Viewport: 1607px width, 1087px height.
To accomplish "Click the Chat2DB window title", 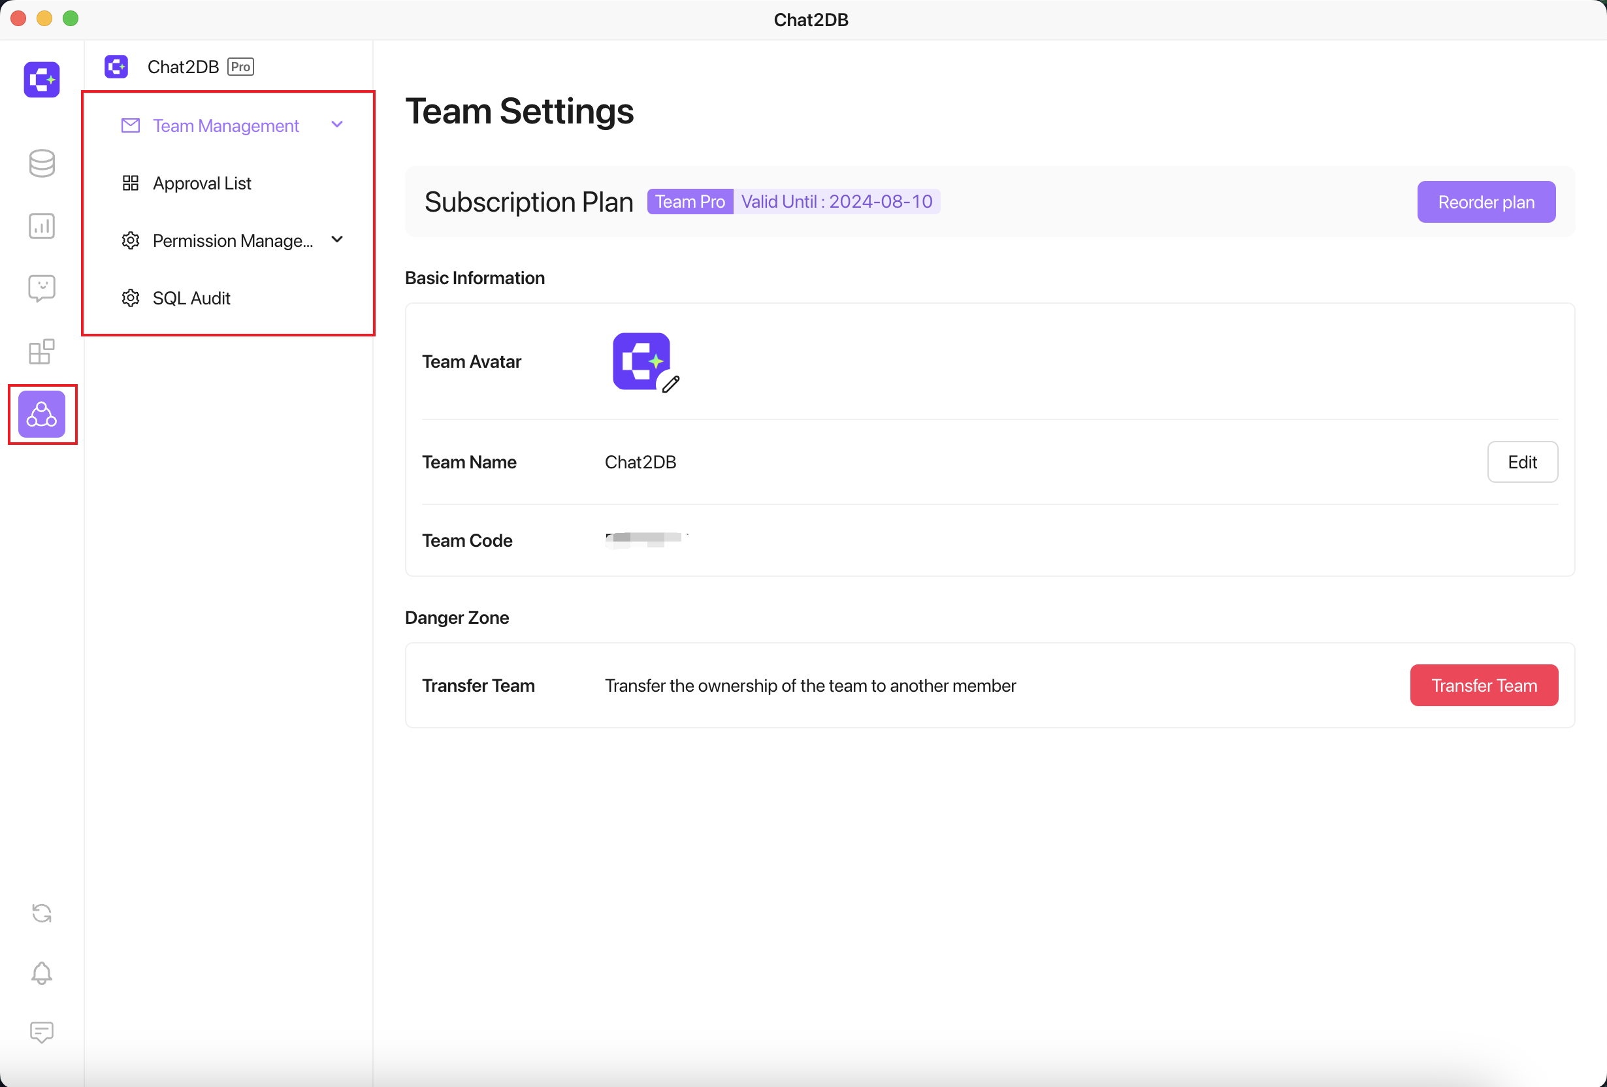I will click(811, 20).
